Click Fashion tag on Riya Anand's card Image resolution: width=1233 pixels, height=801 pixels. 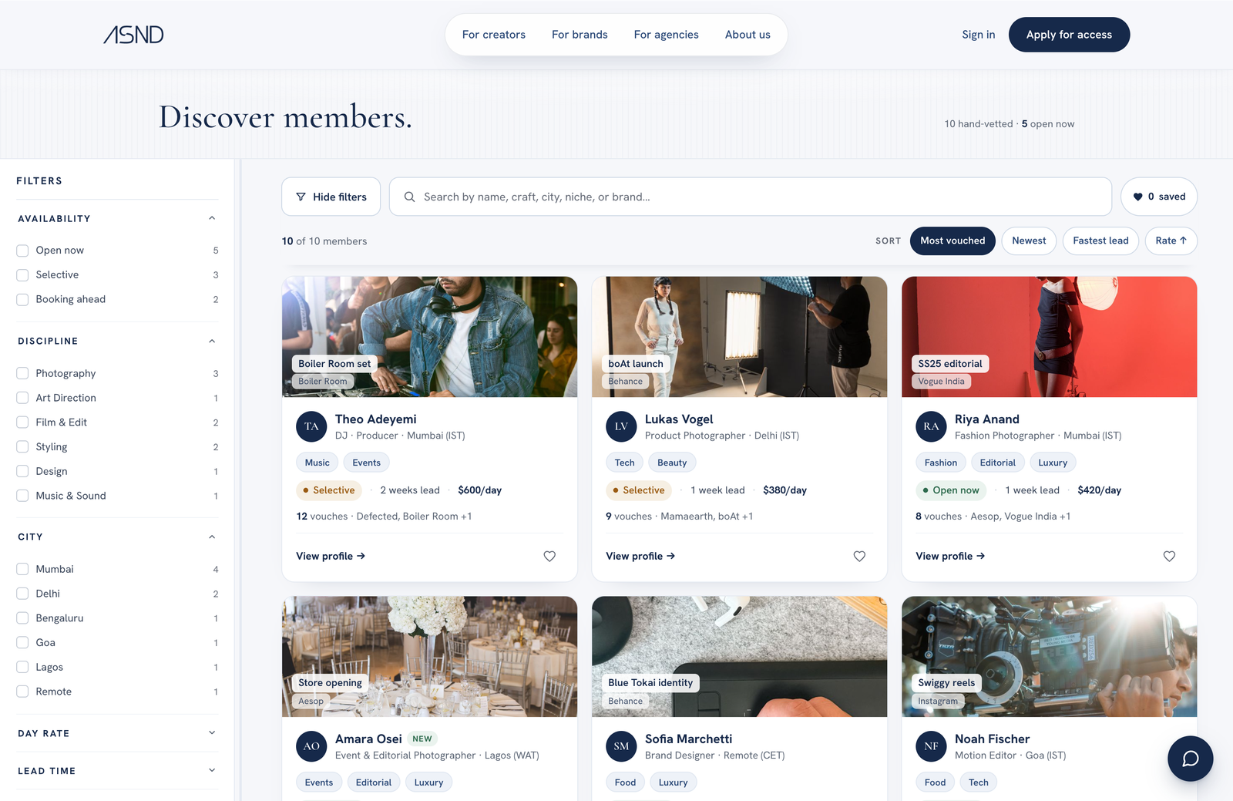click(941, 463)
